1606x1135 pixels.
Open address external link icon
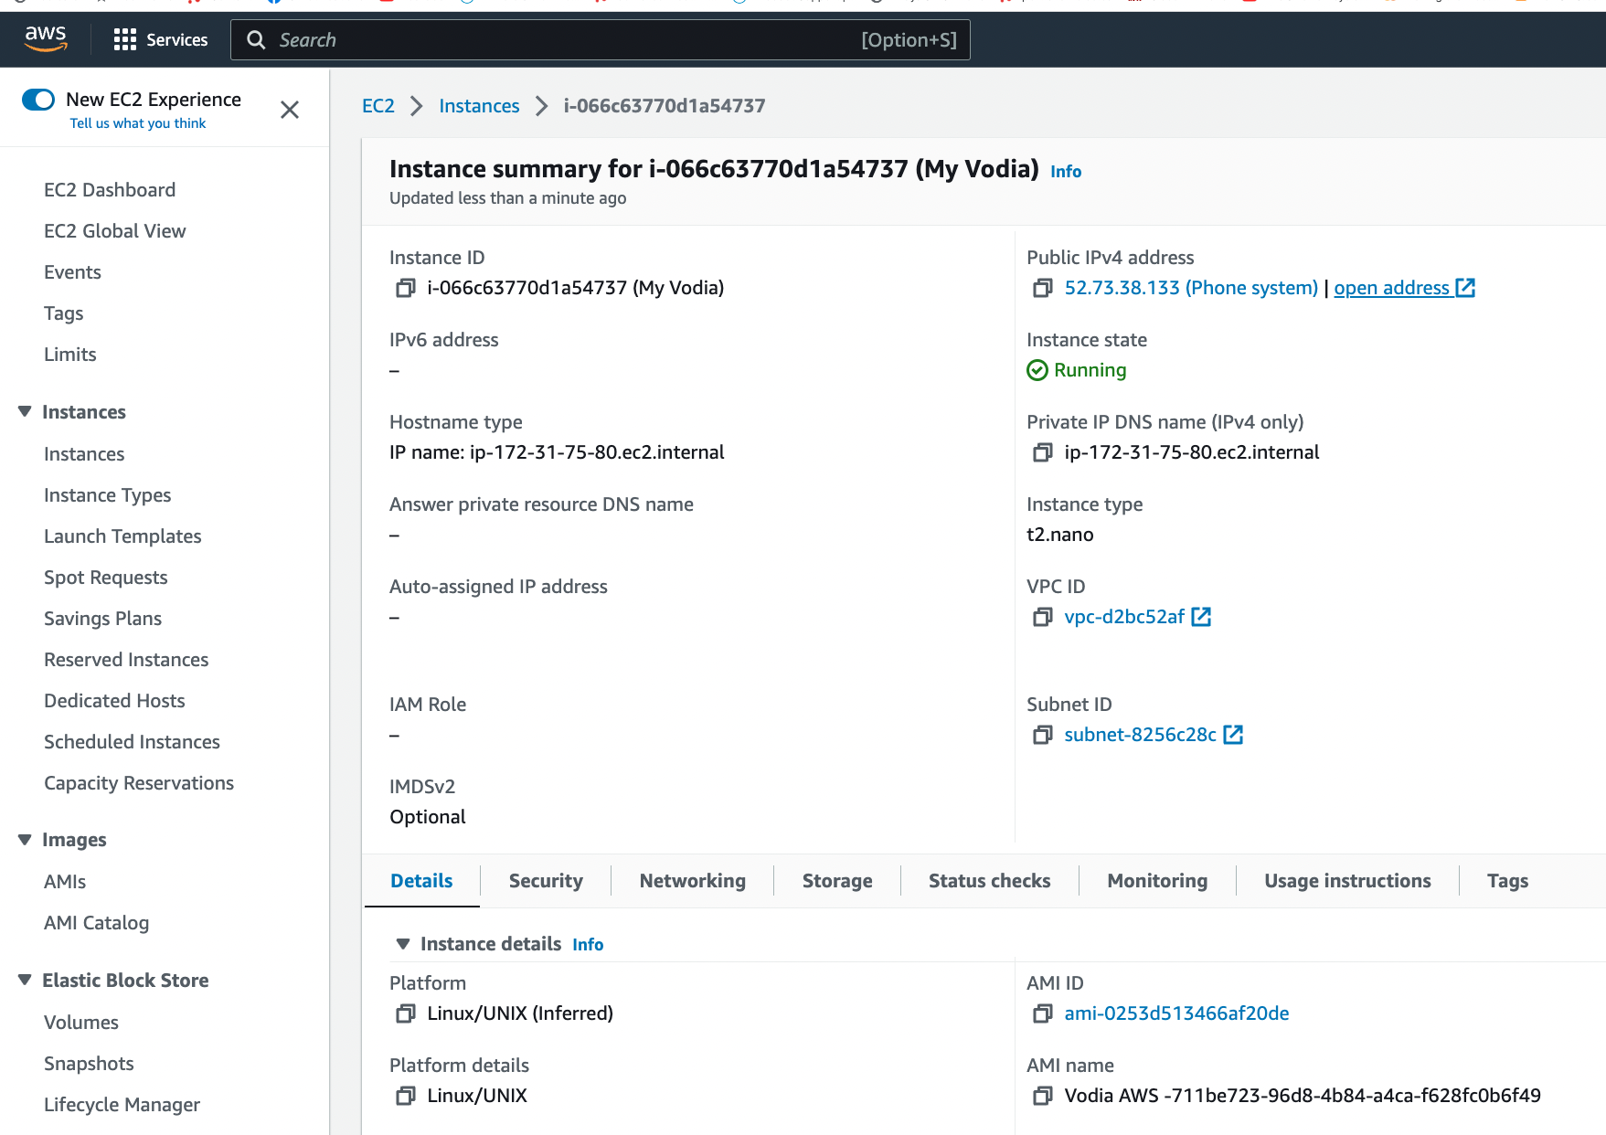coord(1465,288)
